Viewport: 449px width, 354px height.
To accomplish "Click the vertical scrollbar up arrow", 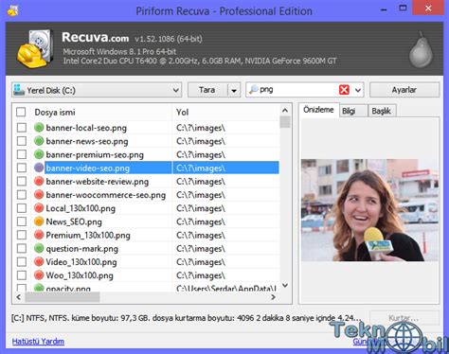I will click(285, 110).
